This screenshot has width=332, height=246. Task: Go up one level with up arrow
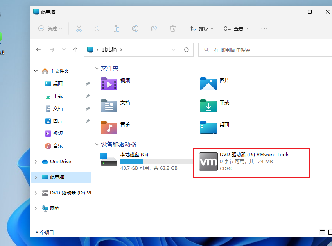click(75, 50)
